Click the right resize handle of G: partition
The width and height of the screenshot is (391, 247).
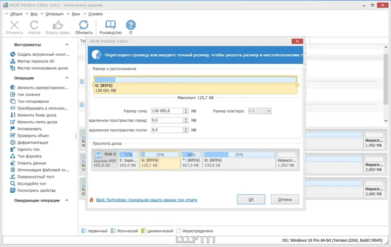pyautogui.click(x=297, y=85)
